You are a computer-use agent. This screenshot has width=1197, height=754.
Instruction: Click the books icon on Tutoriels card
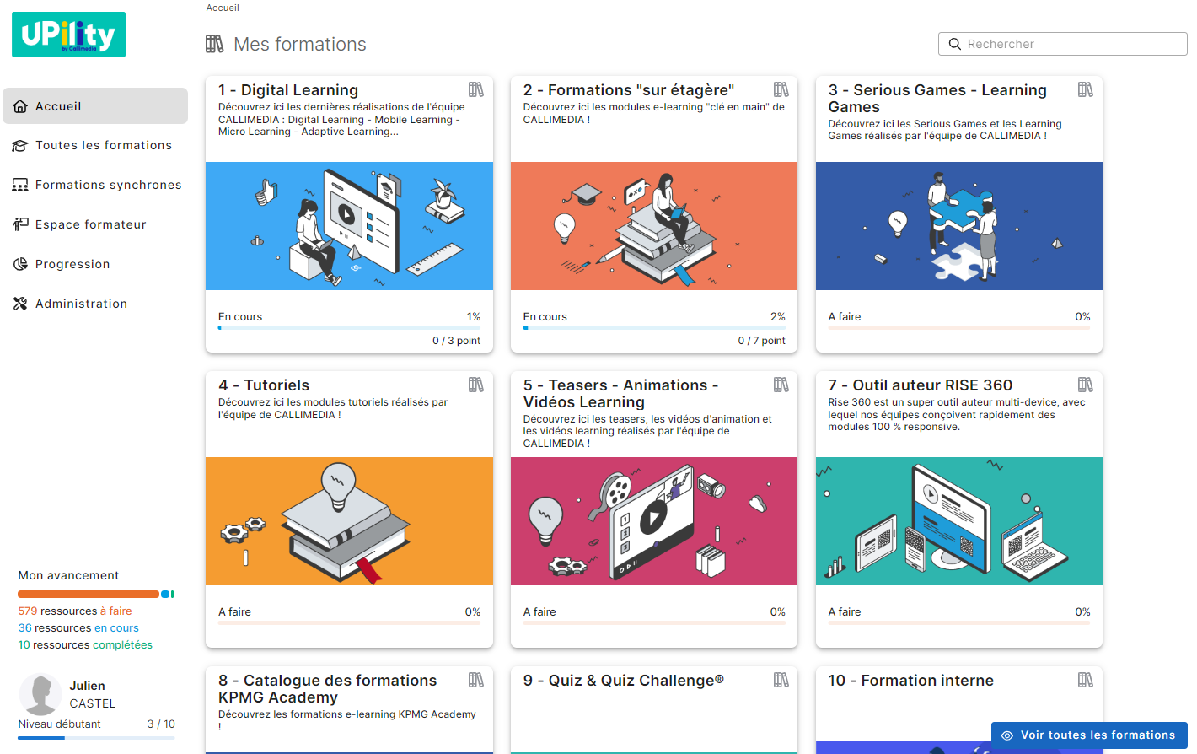(476, 385)
